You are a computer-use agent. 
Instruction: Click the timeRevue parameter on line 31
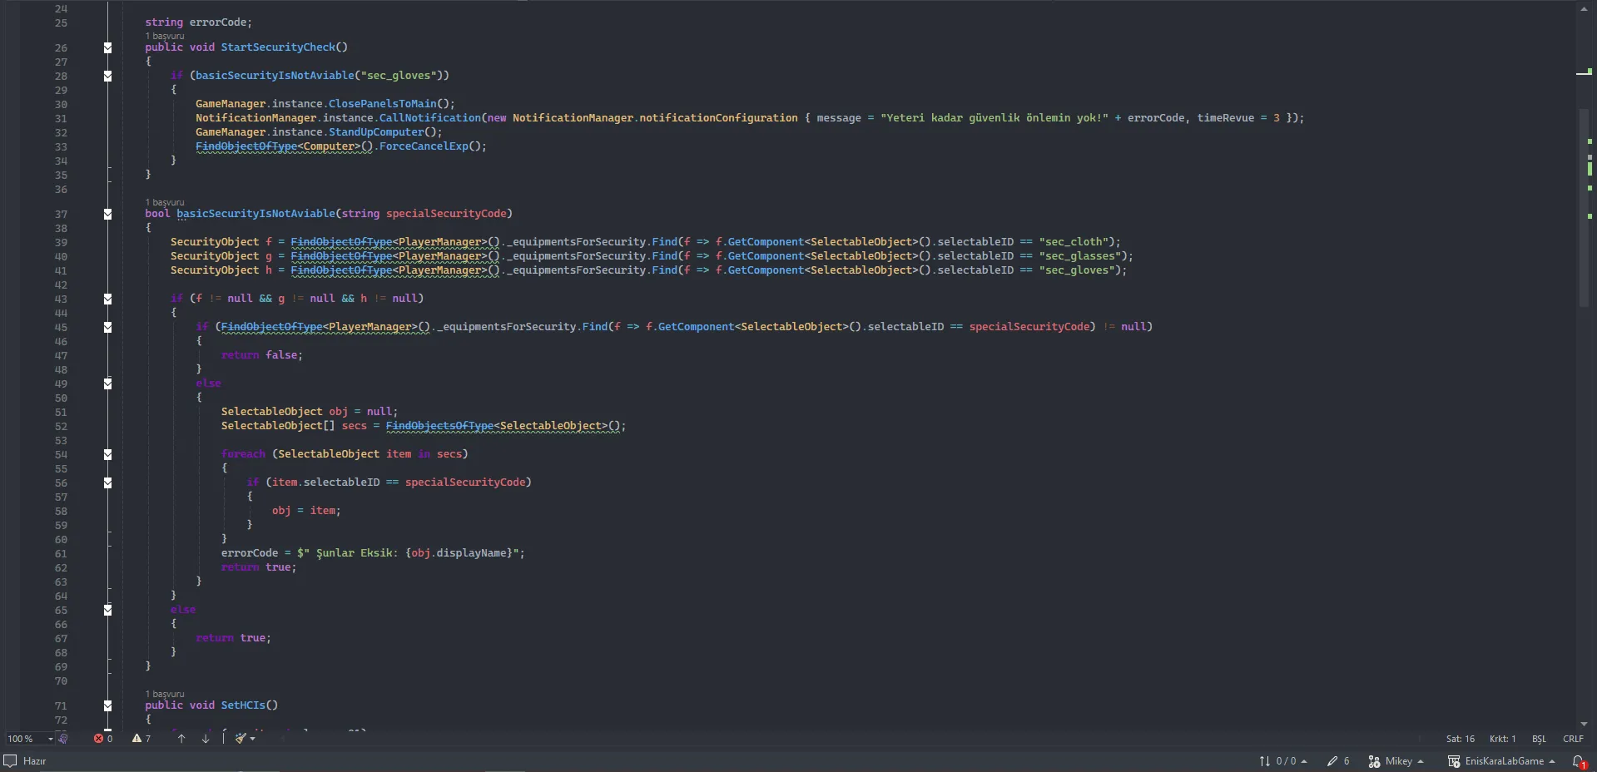pyautogui.click(x=1225, y=118)
